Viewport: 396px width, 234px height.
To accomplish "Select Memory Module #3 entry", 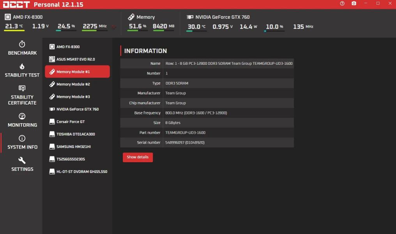I will click(x=77, y=97).
